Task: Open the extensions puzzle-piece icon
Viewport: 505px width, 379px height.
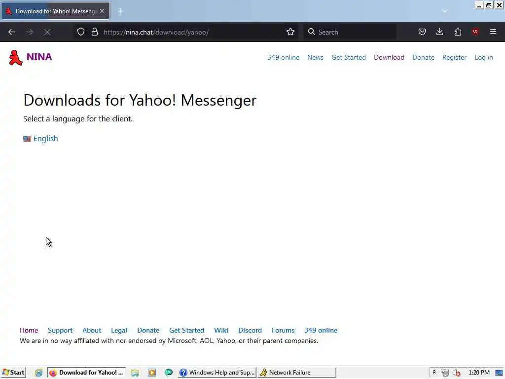Action: 458,32
